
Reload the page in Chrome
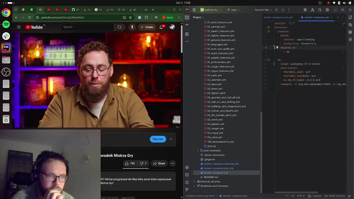tap(29, 17)
